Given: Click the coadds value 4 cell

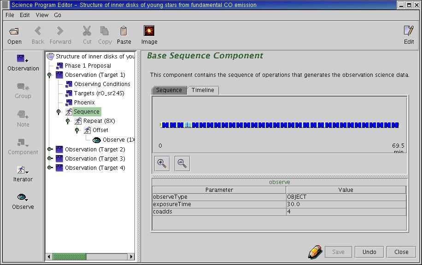Looking at the screenshot, I should [346, 212].
